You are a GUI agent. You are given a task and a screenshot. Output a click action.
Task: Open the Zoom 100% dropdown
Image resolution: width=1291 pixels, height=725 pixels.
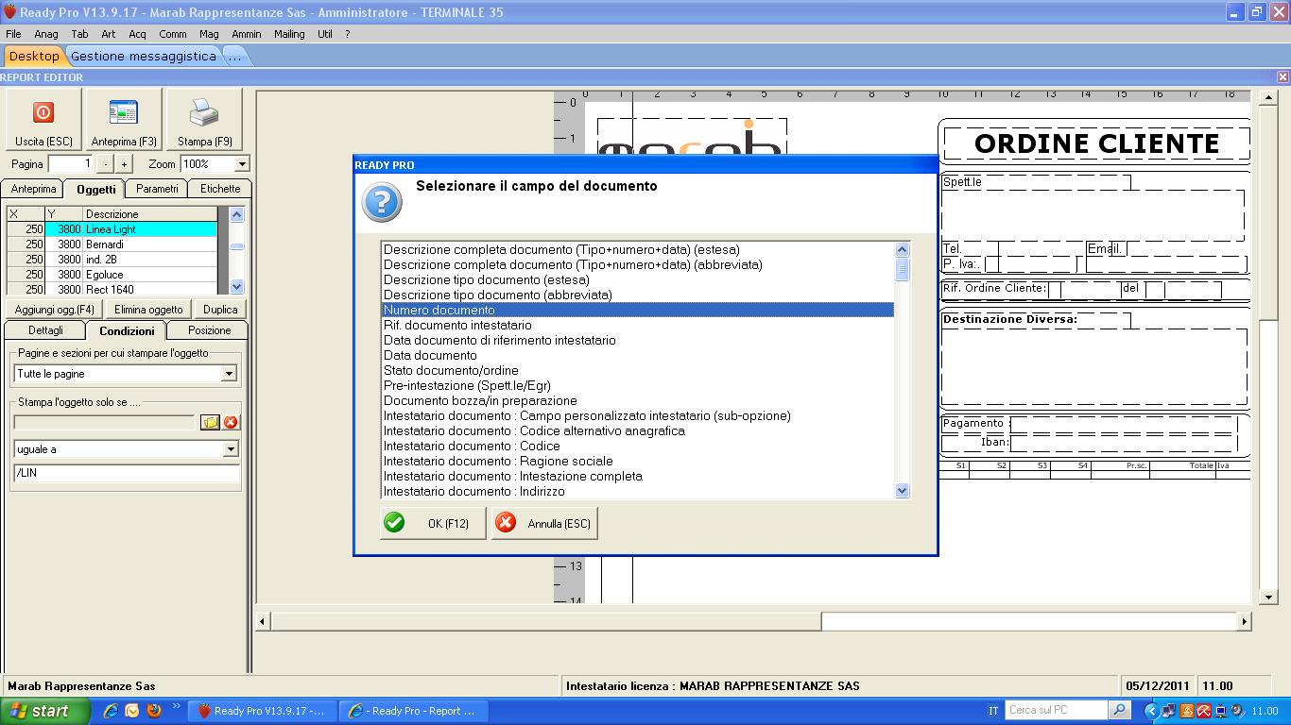coord(241,164)
